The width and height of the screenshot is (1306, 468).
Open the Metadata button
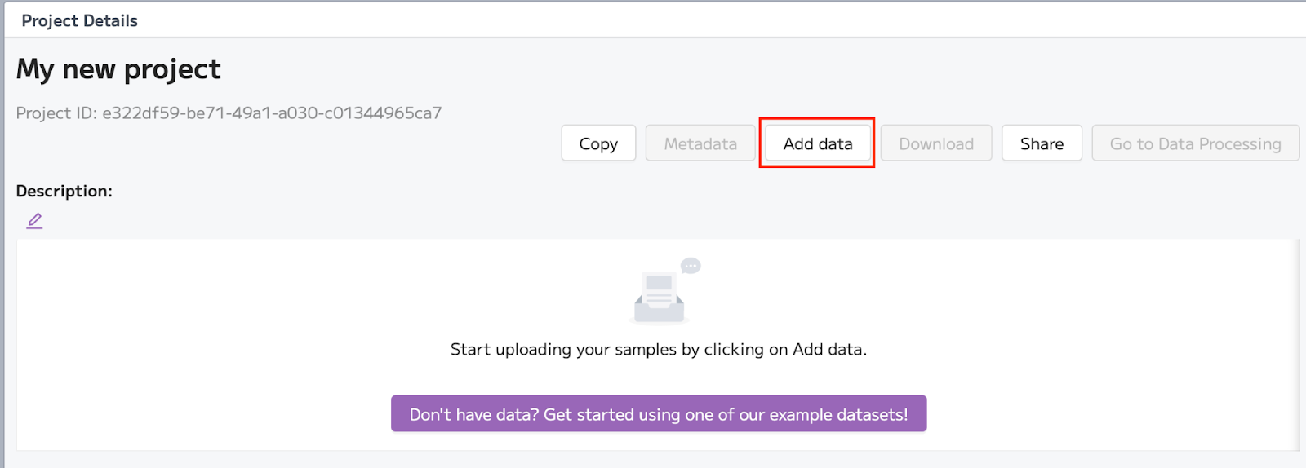[x=700, y=143]
